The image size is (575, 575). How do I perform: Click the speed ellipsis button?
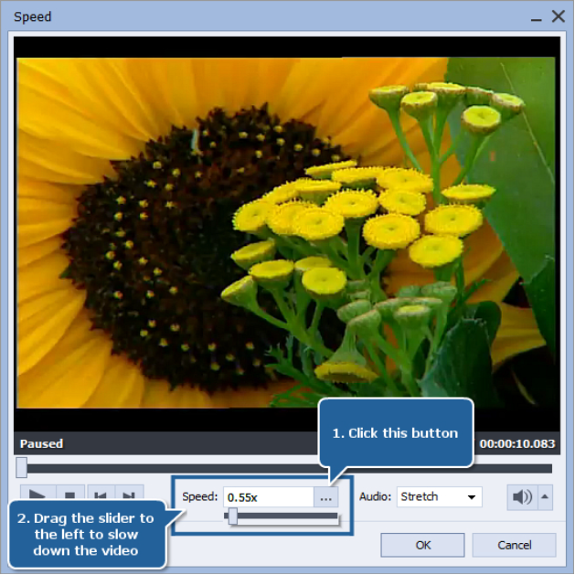point(326,497)
